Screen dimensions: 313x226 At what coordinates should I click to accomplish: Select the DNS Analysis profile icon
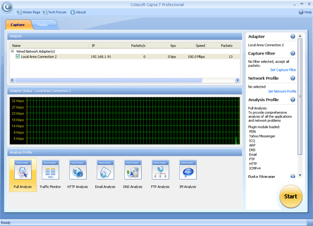[x=133, y=174]
